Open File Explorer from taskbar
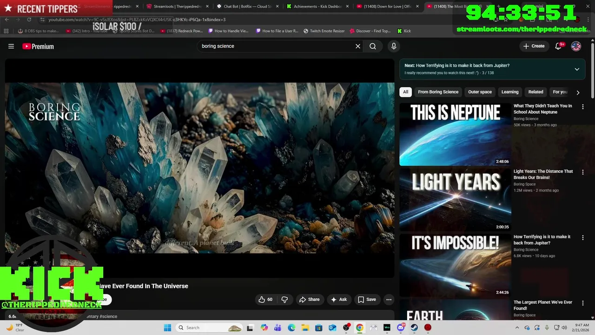The height and width of the screenshot is (335, 595). 305,328
